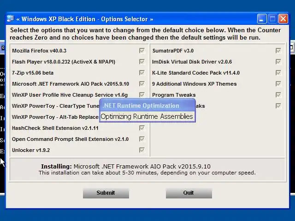Toggle the checkbox below Program Tweaks

pos(278,106)
